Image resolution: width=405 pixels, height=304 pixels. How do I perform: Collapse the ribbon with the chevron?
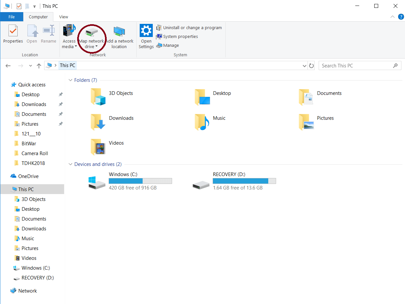point(393,17)
